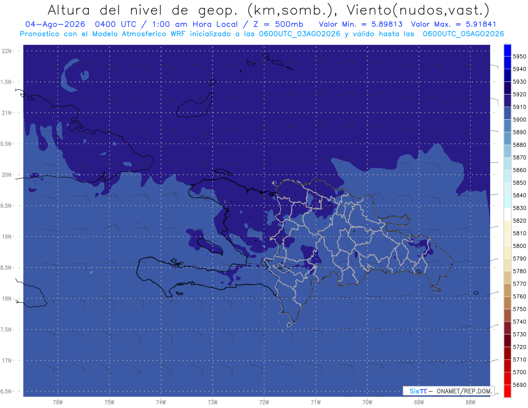
Task: Click the '18N' latitude label
Action: click(x=7, y=298)
